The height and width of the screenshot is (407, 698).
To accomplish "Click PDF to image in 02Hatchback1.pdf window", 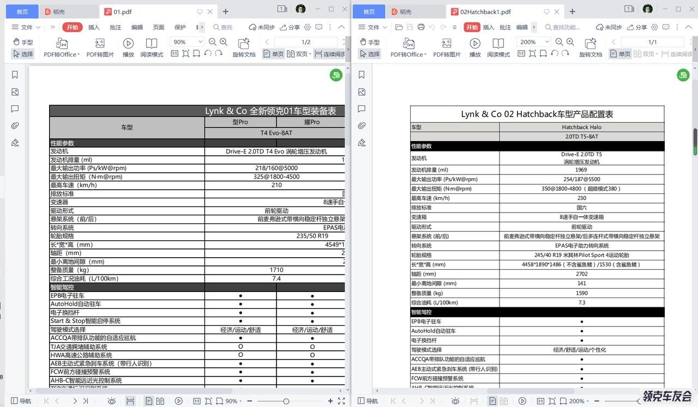I will [447, 47].
